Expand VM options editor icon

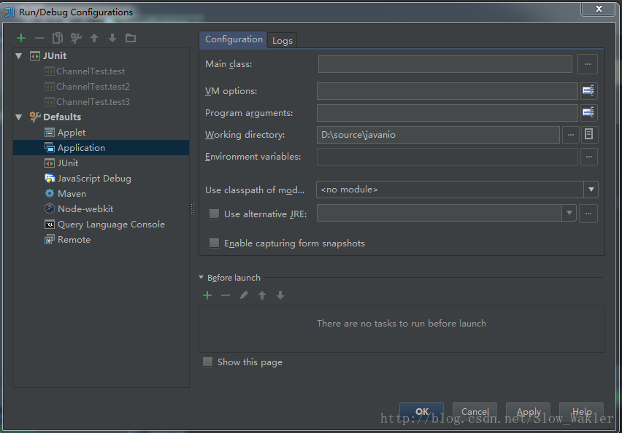[x=588, y=91]
